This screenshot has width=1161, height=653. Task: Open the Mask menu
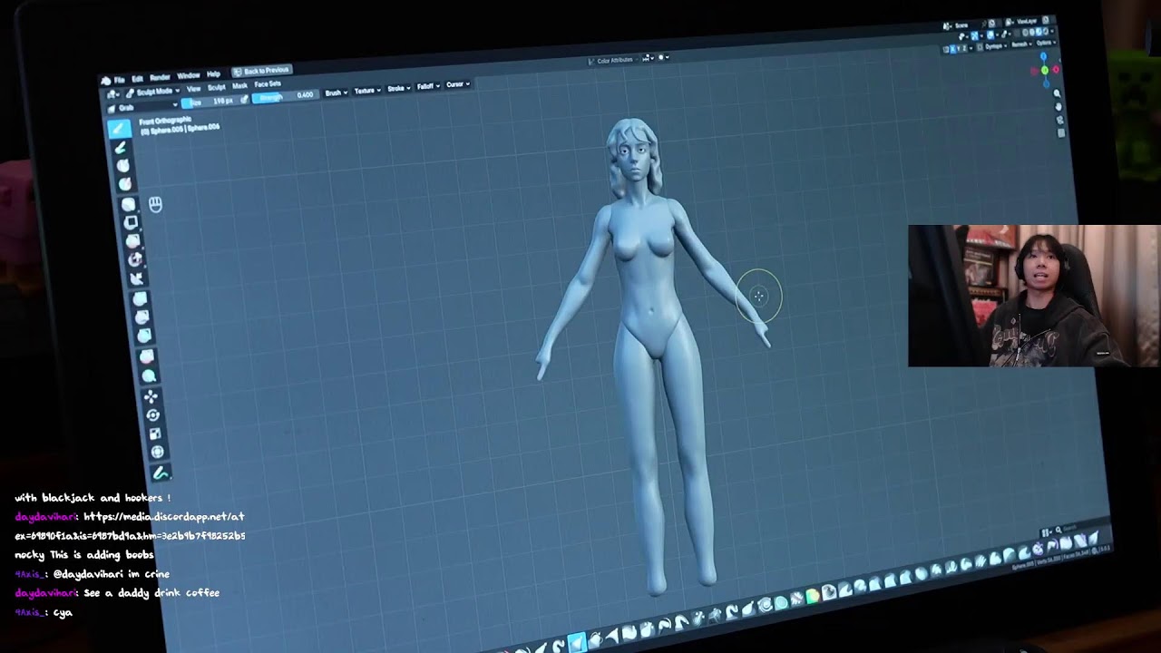(x=239, y=86)
